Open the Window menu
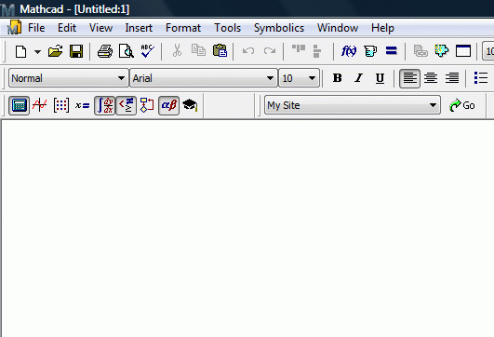Screen dimensions: 494x337 tap(338, 28)
